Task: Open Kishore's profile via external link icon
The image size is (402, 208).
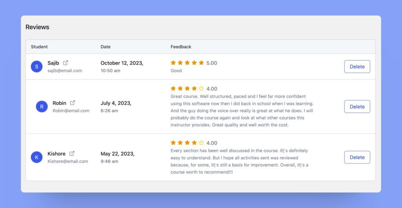Action: pyautogui.click(x=72, y=154)
